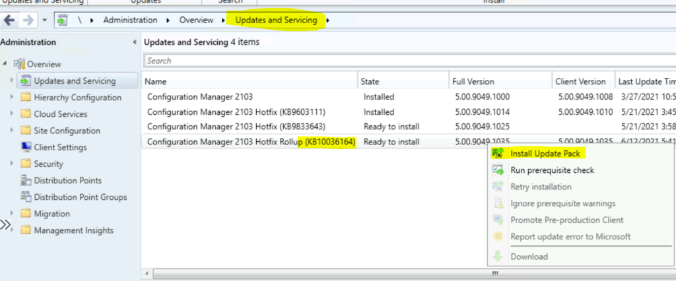Select Overview in the breadcrumb
This screenshot has width=676, height=281.
[x=196, y=20]
